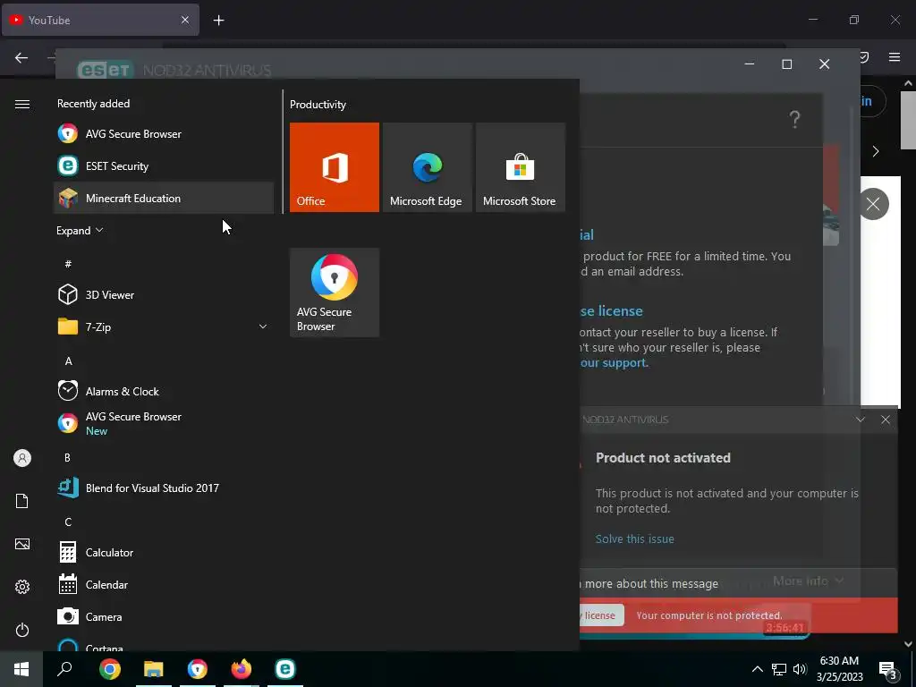Image resolution: width=916 pixels, height=687 pixels.
Task: Click the ESET help question mark icon
Action: 794,120
